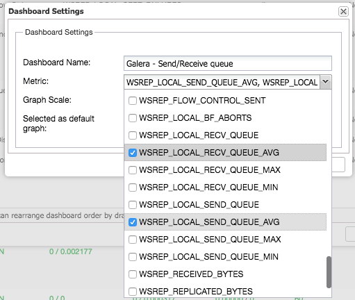Check WSREP_LOCAL_RECV_QUEUE_MAX

tap(133, 170)
